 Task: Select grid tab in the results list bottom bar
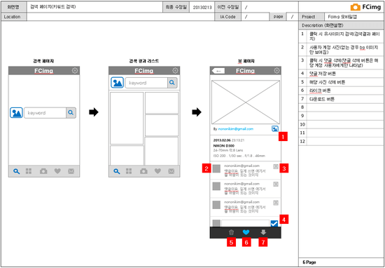point(129,171)
